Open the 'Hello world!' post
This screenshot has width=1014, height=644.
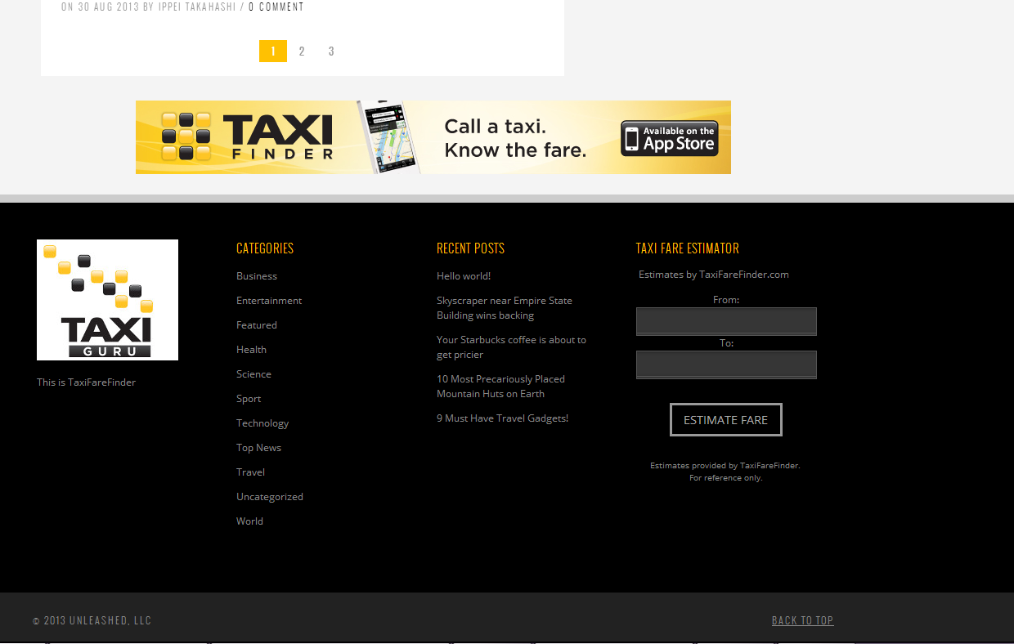click(x=464, y=276)
